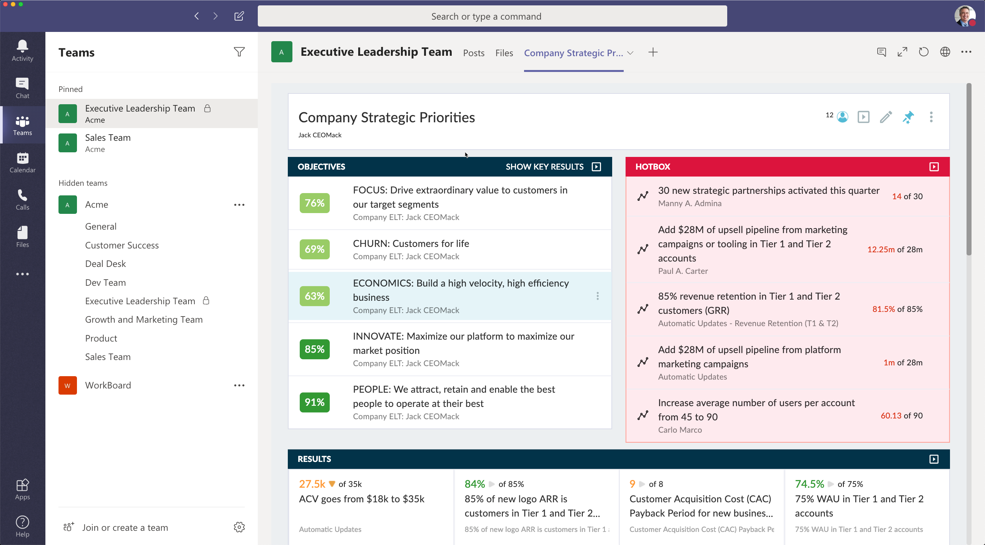Image resolution: width=985 pixels, height=545 pixels.
Task: Open the Dev Team channel
Action: coord(105,282)
